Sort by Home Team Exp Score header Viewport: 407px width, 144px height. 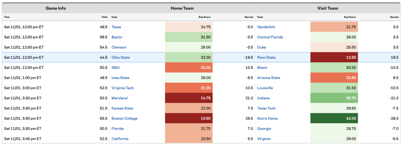[x=205, y=17]
